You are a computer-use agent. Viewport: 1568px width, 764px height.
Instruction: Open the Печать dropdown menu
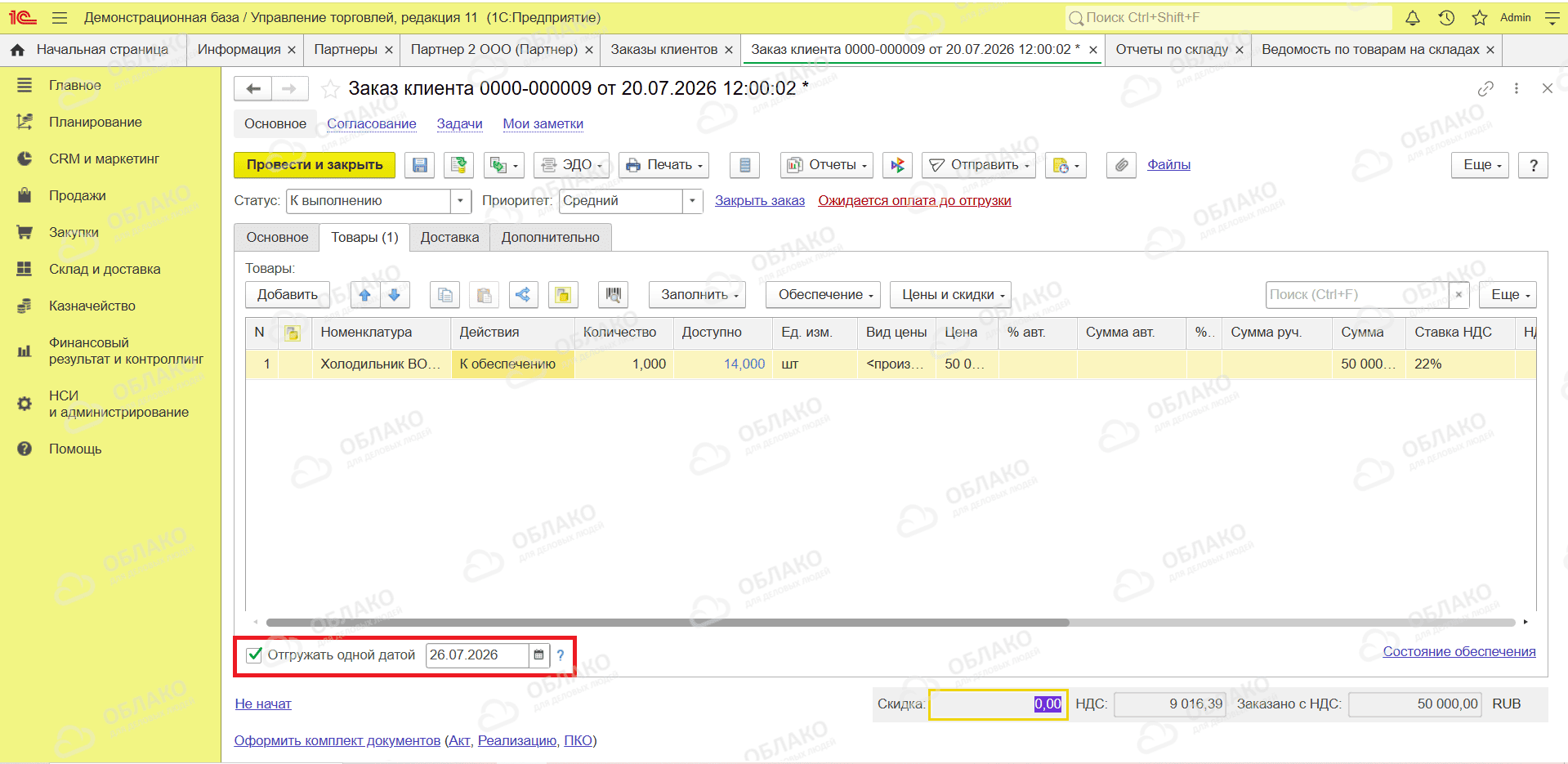663,165
